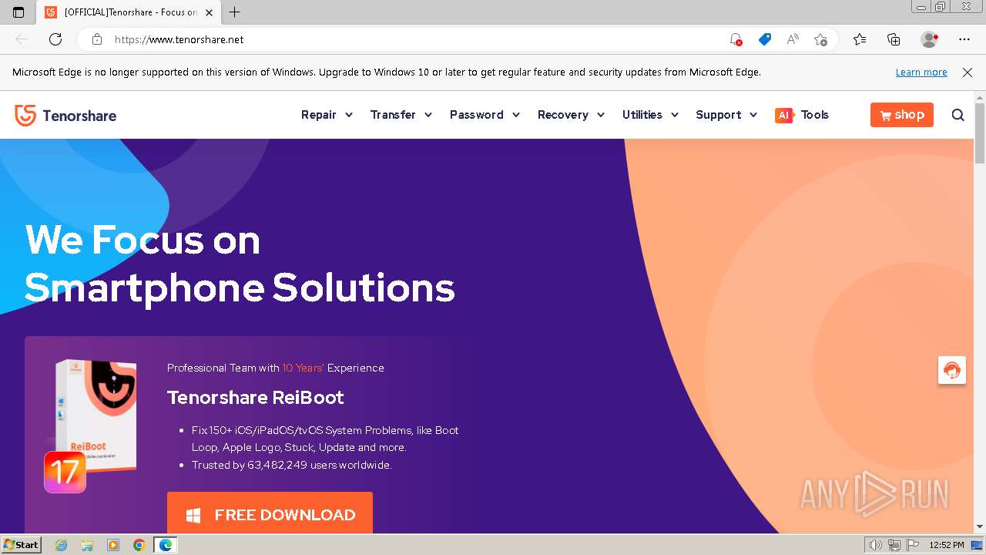986x555 pixels.
Task: Click the Tenorshare ReiBoot heading
Action: [x=256, y=398]
